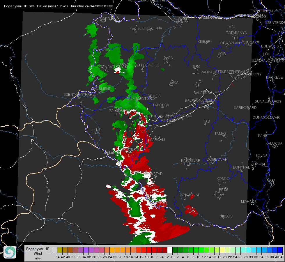Select the gray swatch at legend's left end
Image resolution: width=285 pixels, height=262 pixels.
[x=54, y=250]
